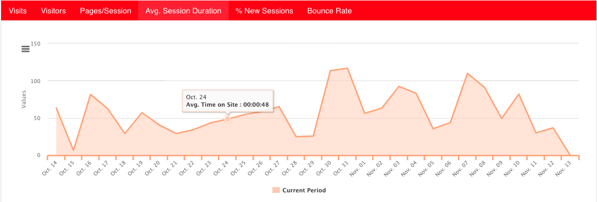This screenshot has height=202, width=597.
Task: Click the Oct. 15 axis label
Action: pos(67,168)
